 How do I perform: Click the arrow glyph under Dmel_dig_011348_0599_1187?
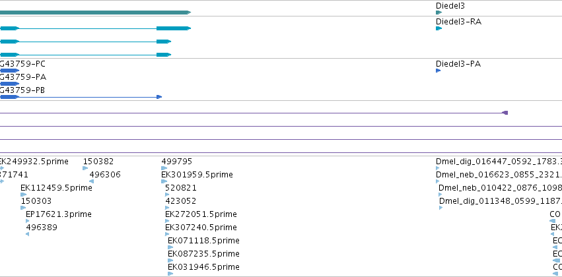pyautogui.click(x=441, y=208)
